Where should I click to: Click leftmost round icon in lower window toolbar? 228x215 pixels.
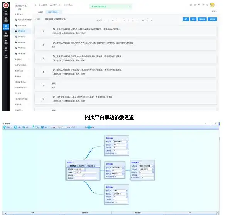tap(5, 127)
